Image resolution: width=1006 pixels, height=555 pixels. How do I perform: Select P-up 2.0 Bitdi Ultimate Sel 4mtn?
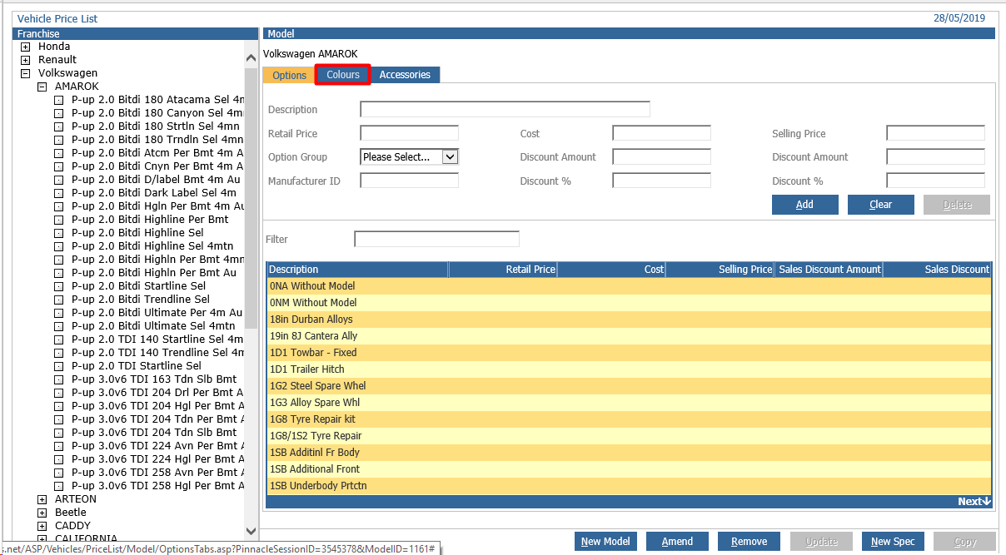[x=153, y=326]
